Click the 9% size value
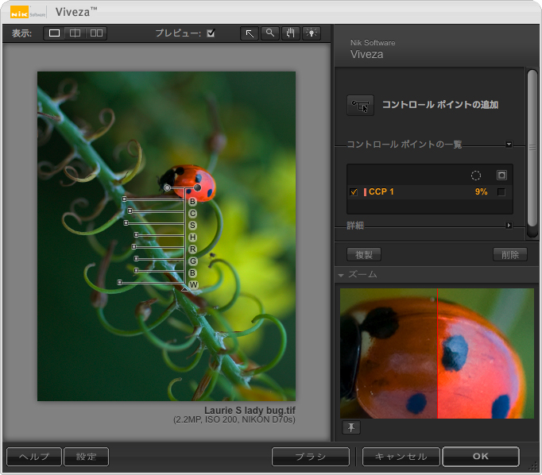The height and width of the screenshot is (475, 542). 481,191
